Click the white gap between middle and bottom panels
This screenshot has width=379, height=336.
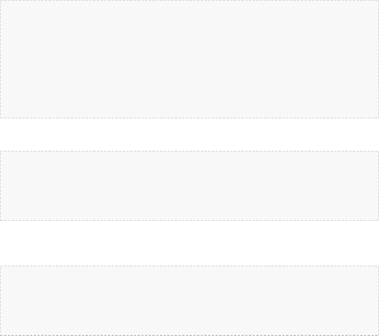[189, 243]
